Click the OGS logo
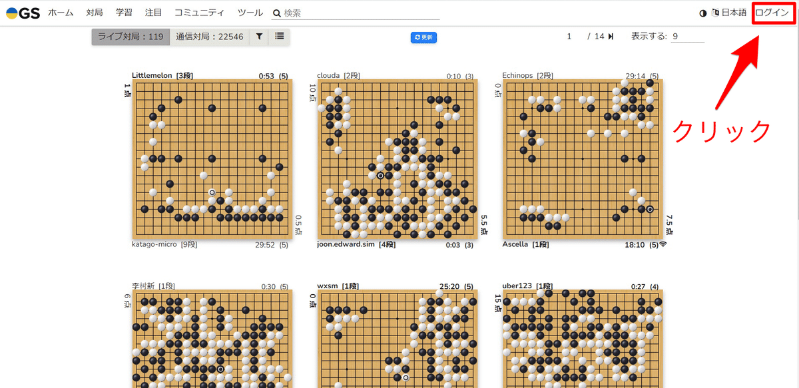The height and width of the screenshot is (388, 799). click(23, 13)
